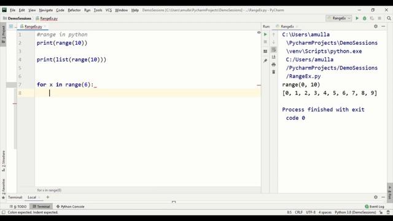Click the stop icon in top toolbar
This screenshot has height=221, width=393.
coord(379,18)
